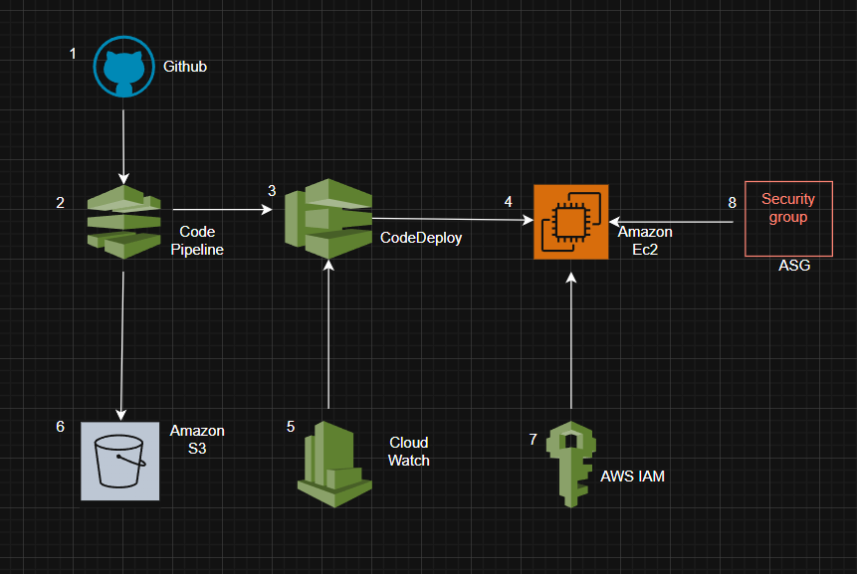Viewport: 857px width, 574px height.
Task: Click the number 7 beside IAM key
Action: 533,439
